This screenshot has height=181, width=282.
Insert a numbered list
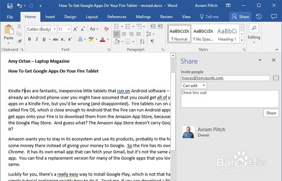coord(128,26)
